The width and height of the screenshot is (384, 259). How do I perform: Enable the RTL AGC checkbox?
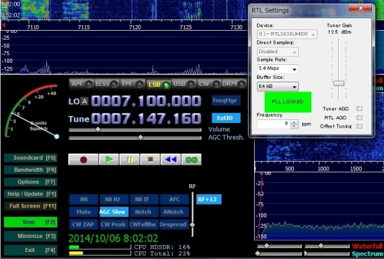coord(360,117)
